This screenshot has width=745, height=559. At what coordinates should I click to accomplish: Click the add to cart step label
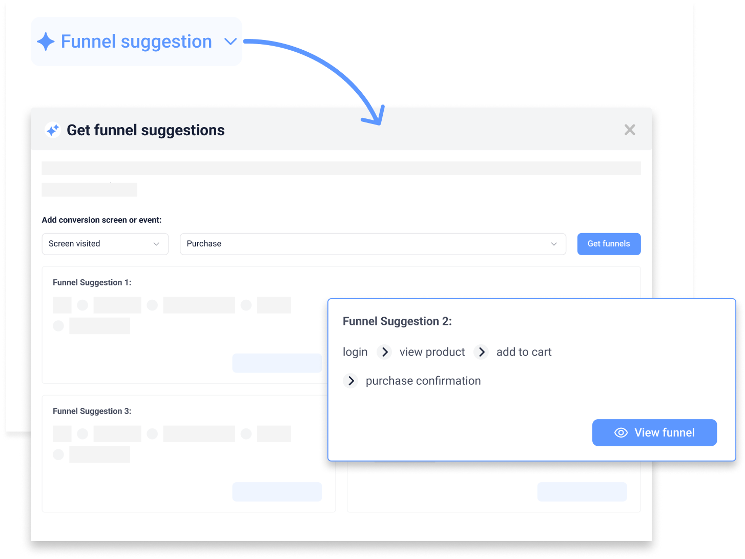[x=524, y=352]
